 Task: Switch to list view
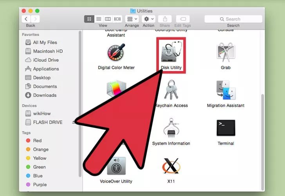[99, 19]
